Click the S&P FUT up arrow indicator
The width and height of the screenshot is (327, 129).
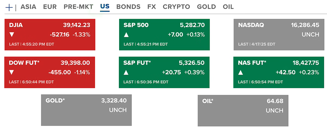(126, 72)
